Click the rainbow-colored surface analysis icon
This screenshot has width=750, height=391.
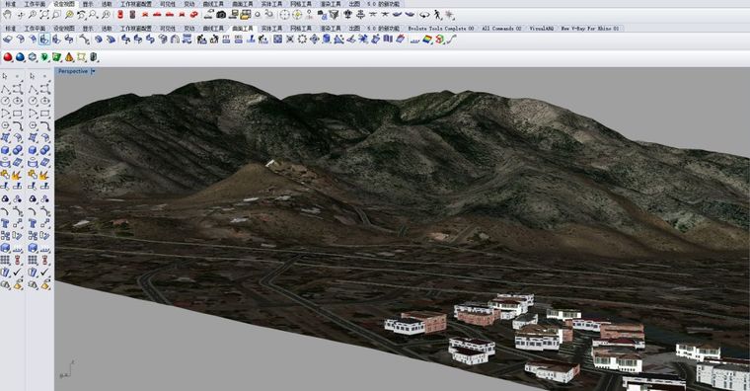pos(427,39)
